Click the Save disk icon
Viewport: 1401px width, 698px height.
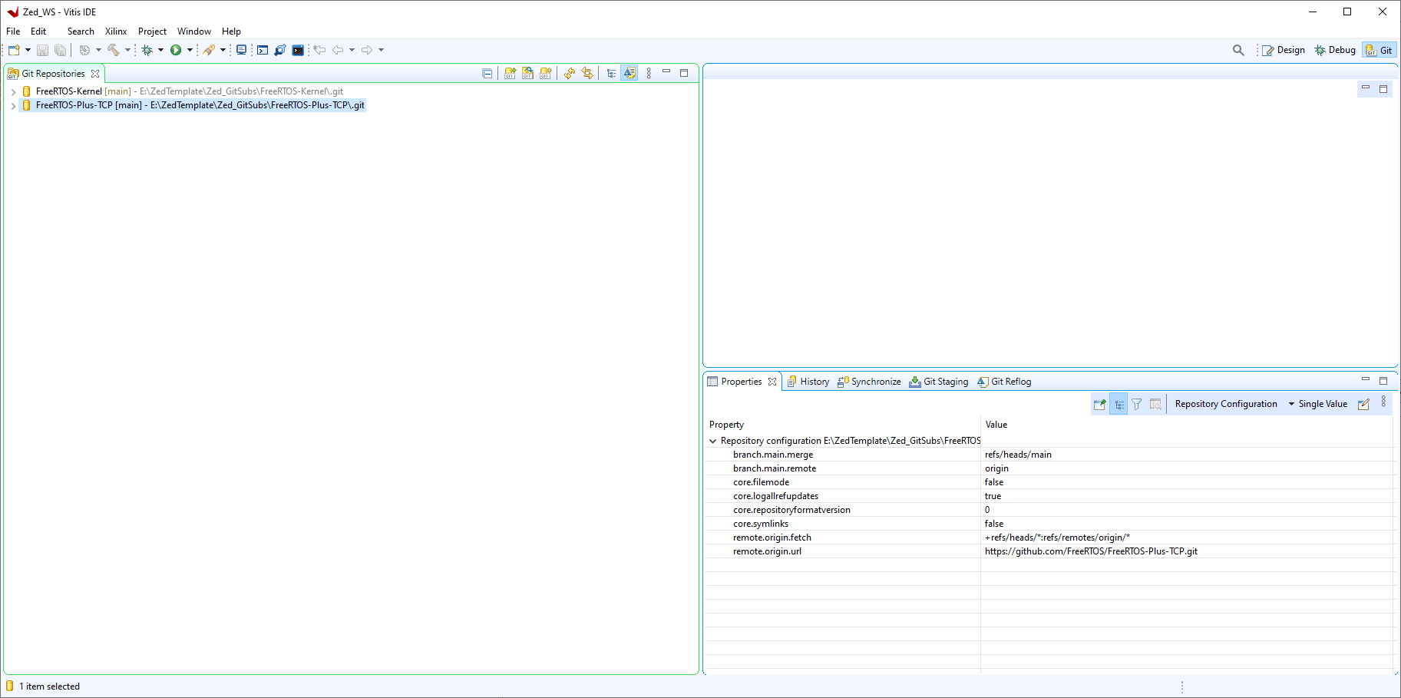[42, 50]
